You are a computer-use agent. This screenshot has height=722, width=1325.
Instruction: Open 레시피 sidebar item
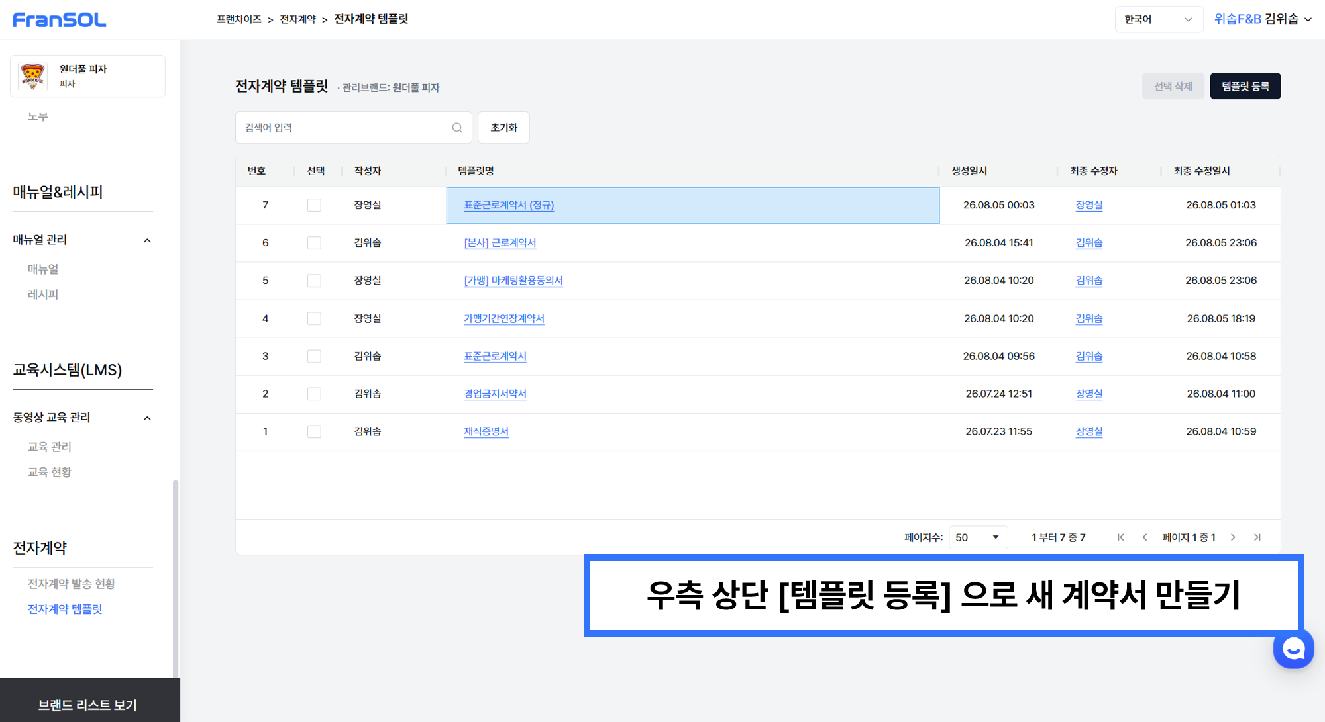(43, 294)
